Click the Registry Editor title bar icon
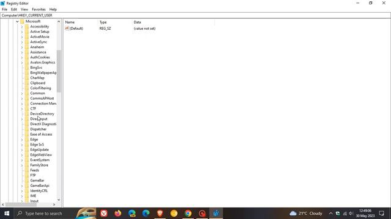The image size is (391, 219). click(2, 3)
